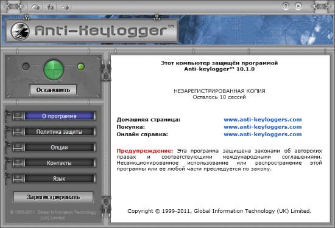Go to the Контакты section
Screen dimensions: 335x228
point(59,163)
